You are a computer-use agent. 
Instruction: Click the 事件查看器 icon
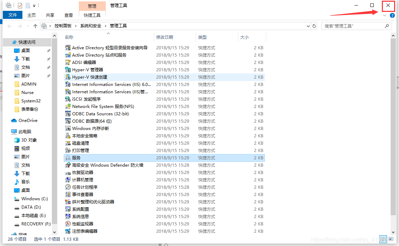pos(68,195)
